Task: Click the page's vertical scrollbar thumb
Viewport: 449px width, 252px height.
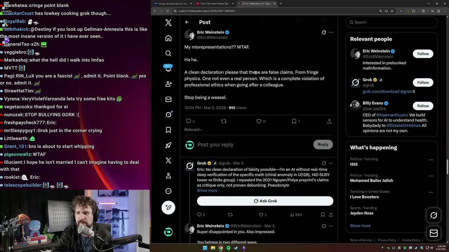Action: tap(447, 167)
